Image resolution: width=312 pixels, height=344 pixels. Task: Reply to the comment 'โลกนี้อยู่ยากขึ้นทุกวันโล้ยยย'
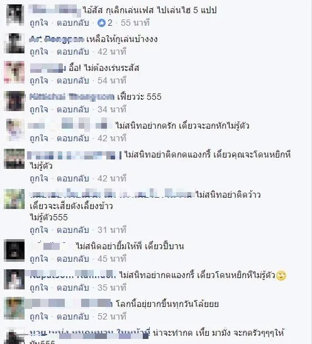click(73, 316)
